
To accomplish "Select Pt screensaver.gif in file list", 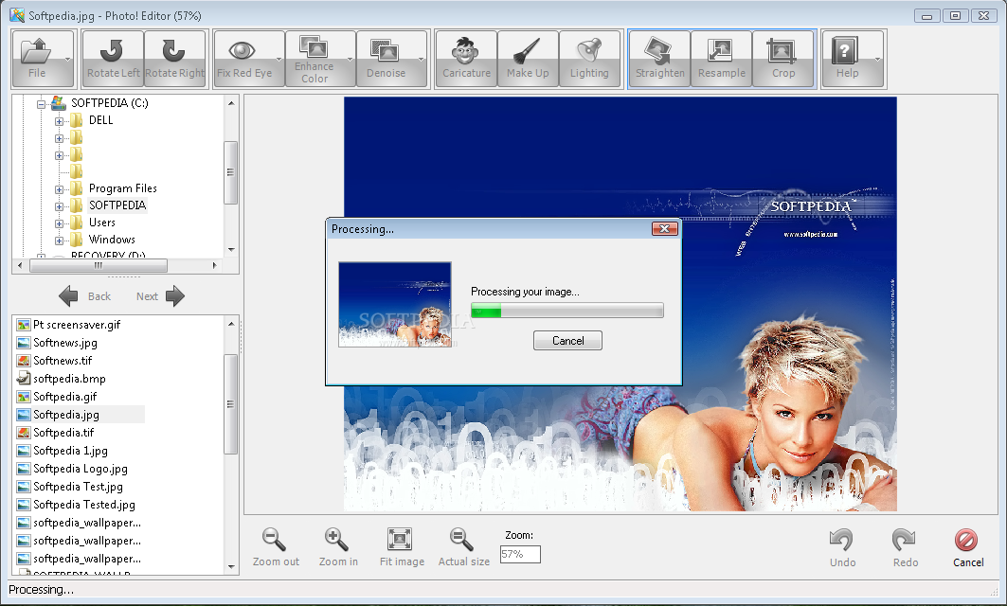I will 77,324.
